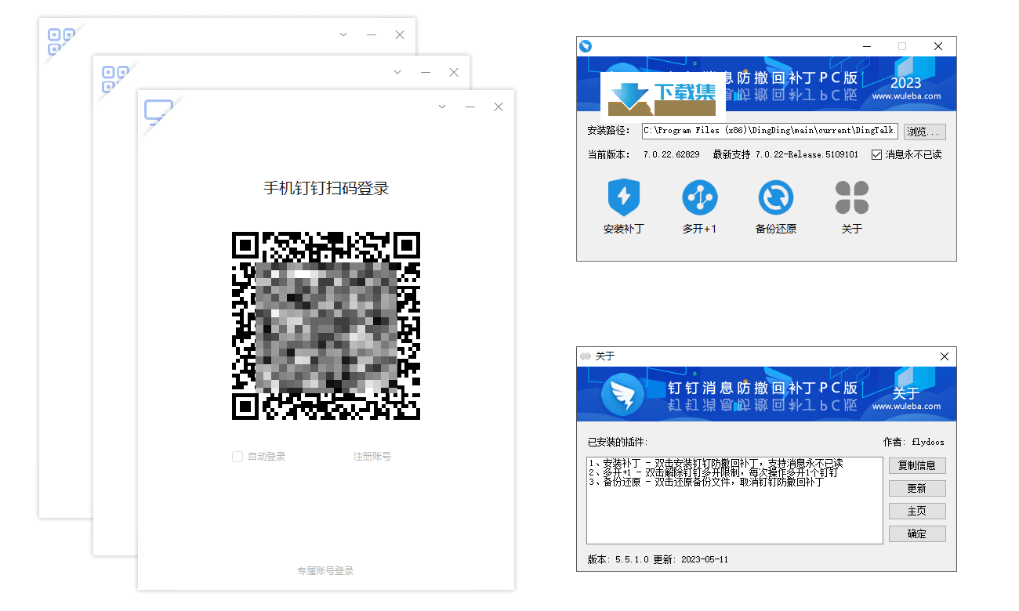
Task: Click the DingTalk login QR code
Action: (326, 326)
